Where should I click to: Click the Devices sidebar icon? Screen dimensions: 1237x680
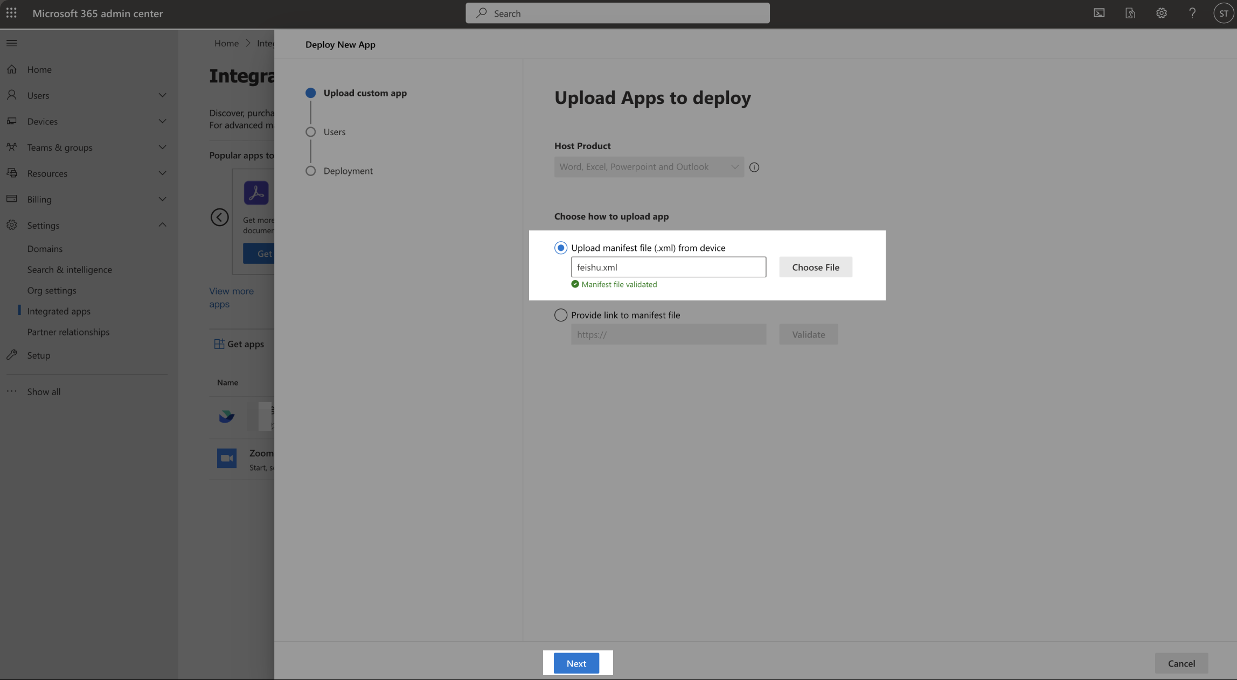(12, 121)
